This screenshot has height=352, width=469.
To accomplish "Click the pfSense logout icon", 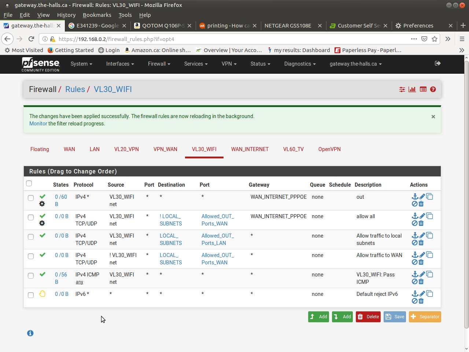I will click(x=437, y=63).
